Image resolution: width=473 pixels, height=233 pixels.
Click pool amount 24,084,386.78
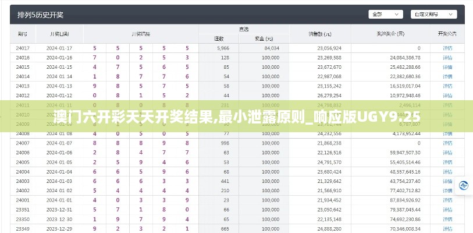[x=405, y=58]
